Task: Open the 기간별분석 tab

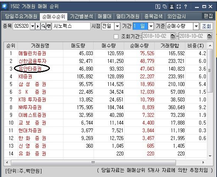Action: tap(81, 17)
